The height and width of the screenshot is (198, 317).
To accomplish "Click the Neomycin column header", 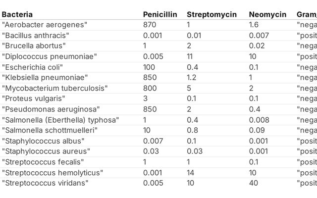I will click(x=267, y=14).
